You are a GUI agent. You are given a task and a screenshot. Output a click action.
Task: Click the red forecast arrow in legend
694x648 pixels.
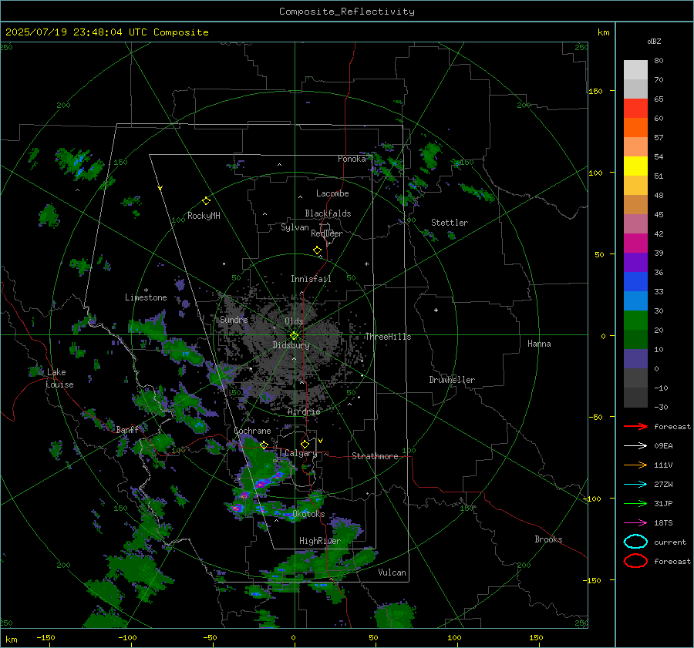click(635, 426)
